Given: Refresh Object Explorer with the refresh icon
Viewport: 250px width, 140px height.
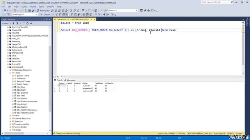Looking at the screenshot, I should click(27, 23).
